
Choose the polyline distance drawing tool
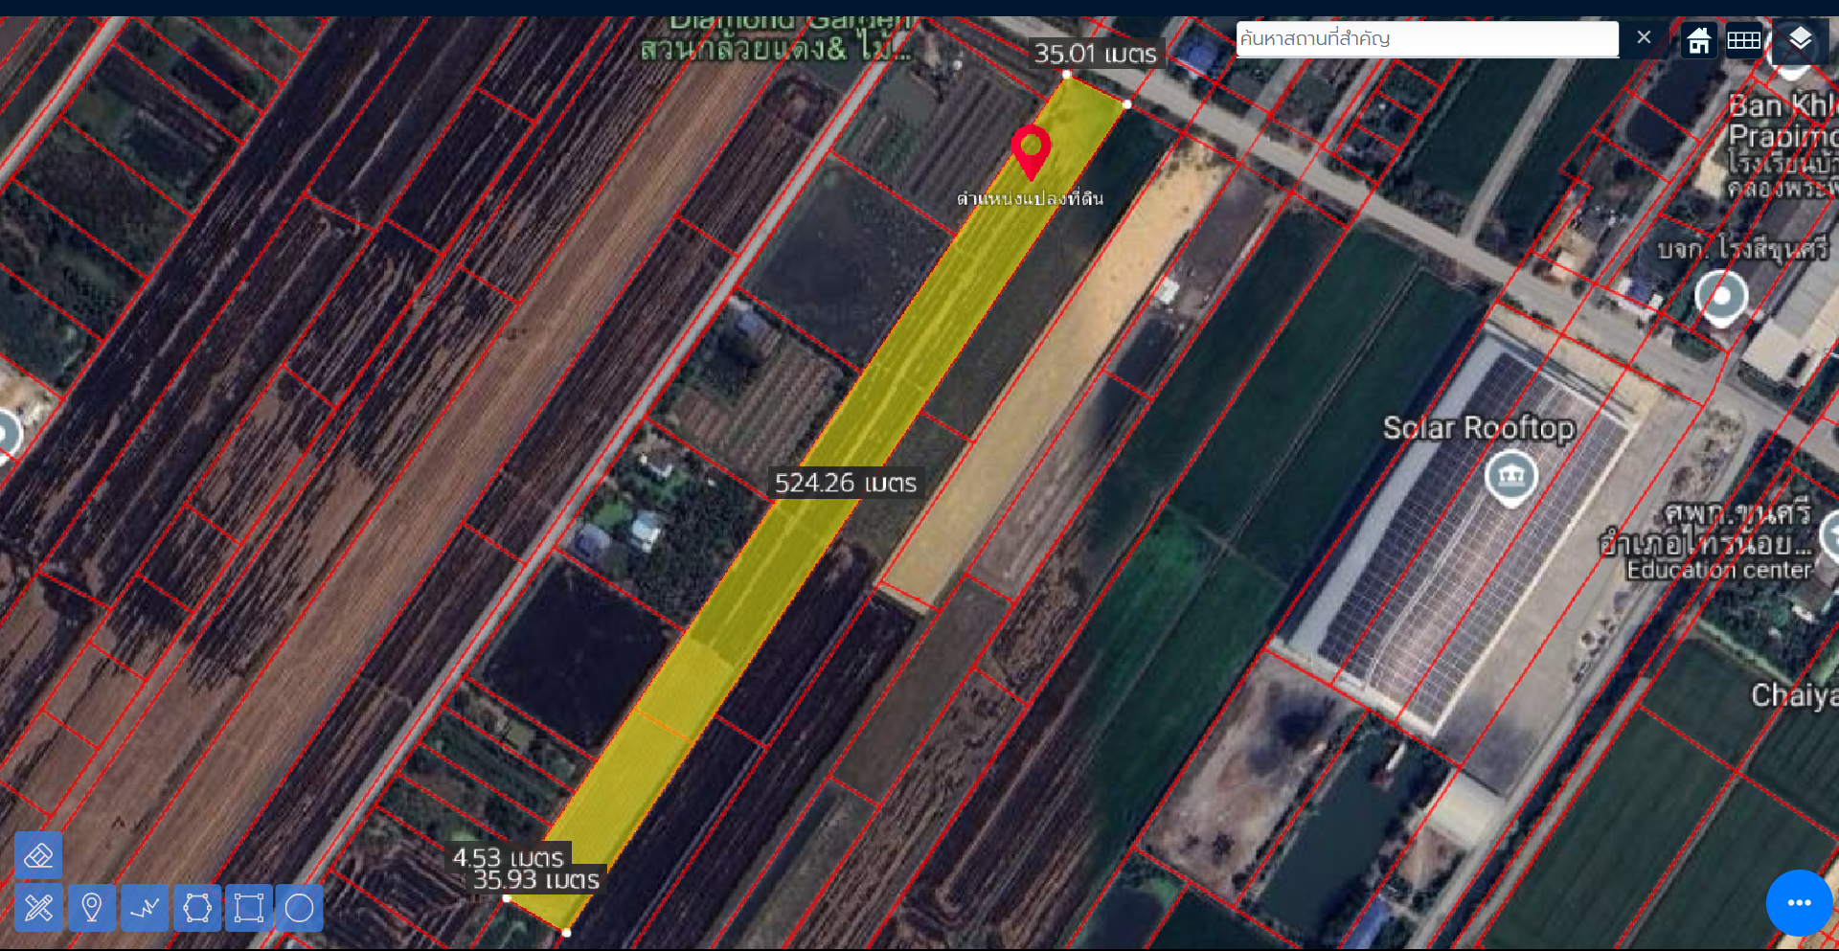(145, 907)
